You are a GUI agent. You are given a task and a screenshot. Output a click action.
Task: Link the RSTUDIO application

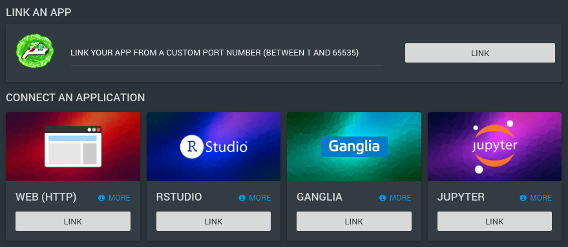tap(213, 221)
